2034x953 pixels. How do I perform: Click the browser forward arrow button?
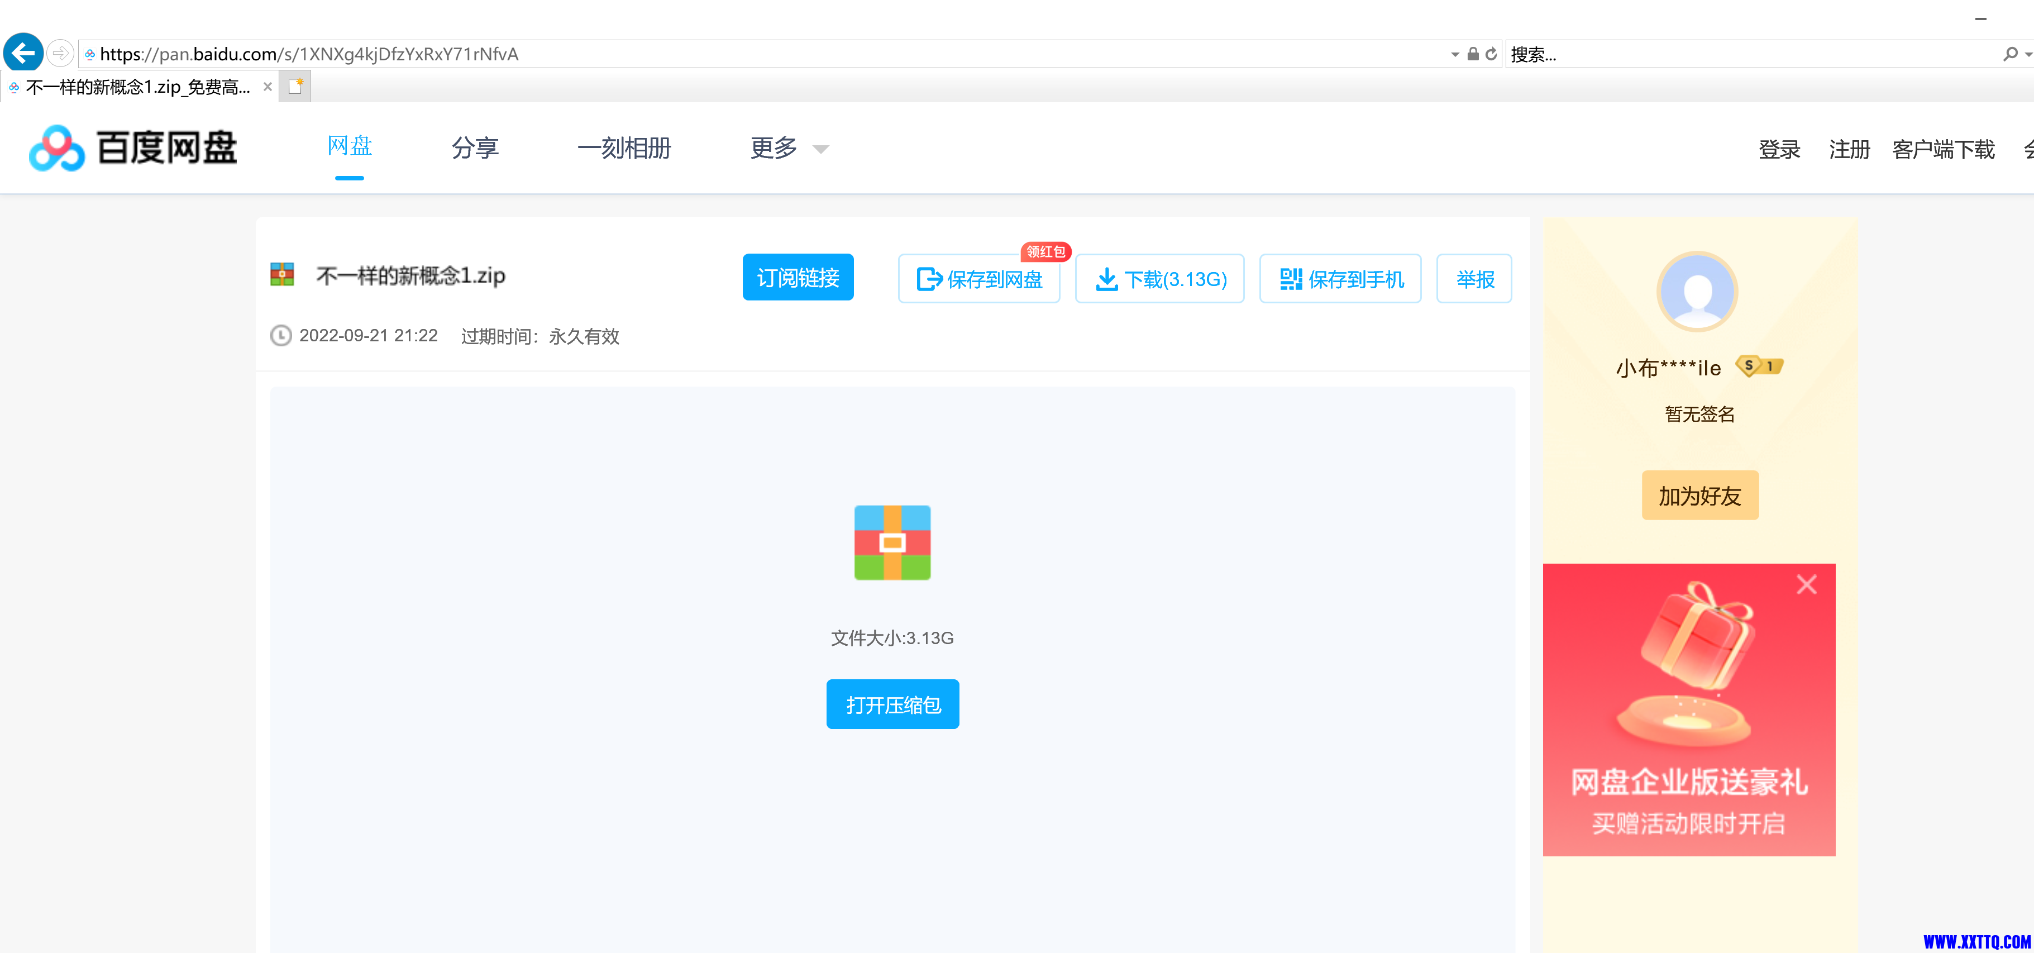pos(60,54)
